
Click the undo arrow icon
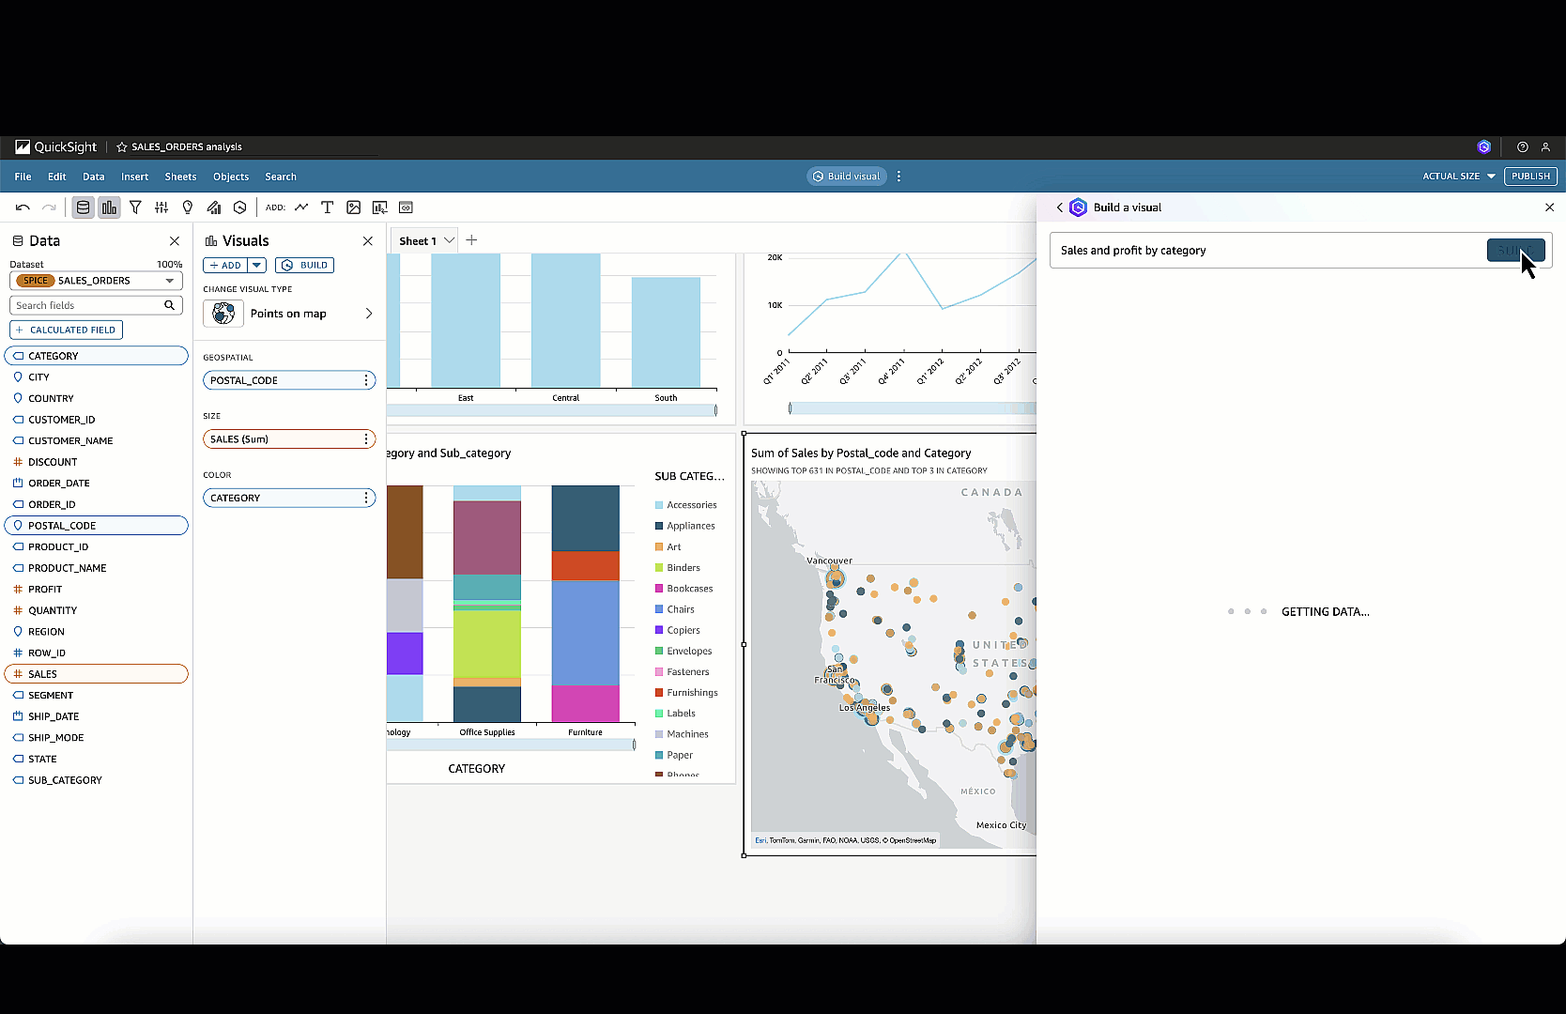point(23,207)
